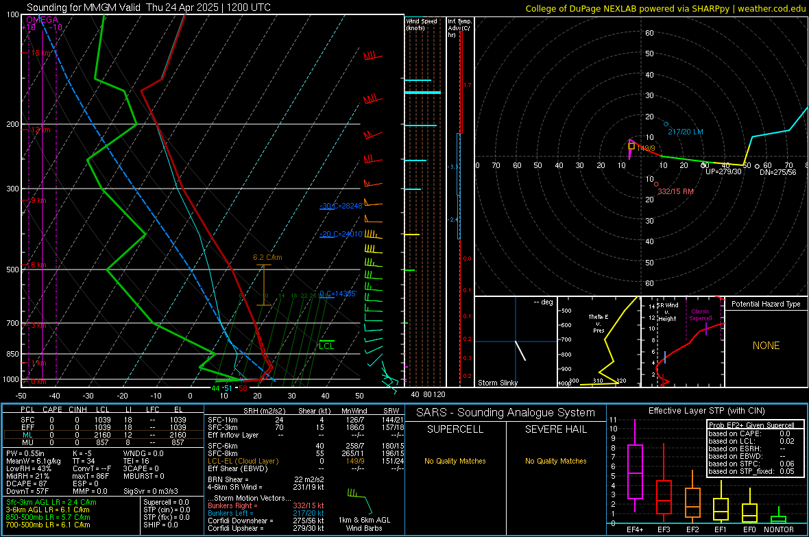The image size is (809, 537).
Task: Click the DCAPE = 87 value
Action: point(26,484)
